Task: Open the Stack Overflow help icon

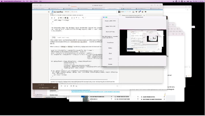Action: click(x=142, y=12)
